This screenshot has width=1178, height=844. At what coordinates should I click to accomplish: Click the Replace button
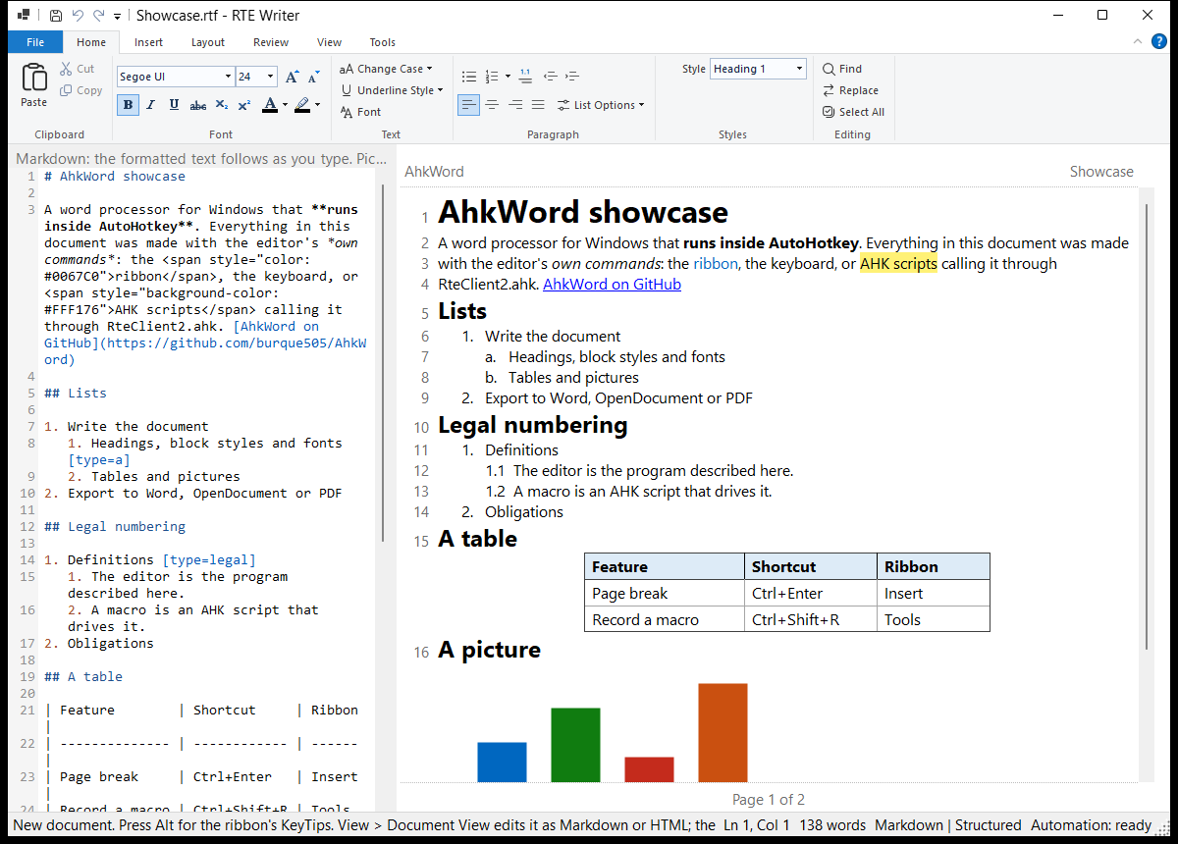pos(850,90)
